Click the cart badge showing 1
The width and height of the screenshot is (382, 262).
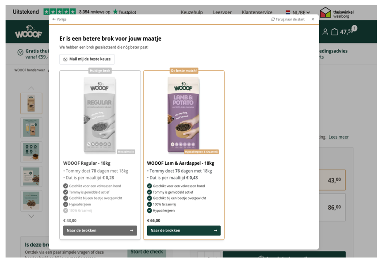click(x=355, y=28)
